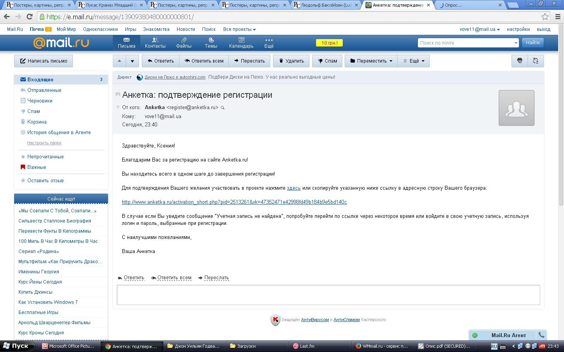Toggle the flag next to message subject
The width and height of the screenshot is (564, 352).
pos(118,95)
